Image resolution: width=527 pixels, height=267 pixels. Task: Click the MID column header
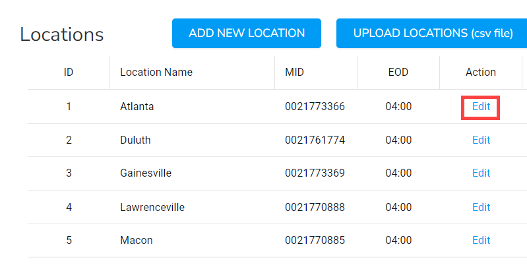(295, 73)
